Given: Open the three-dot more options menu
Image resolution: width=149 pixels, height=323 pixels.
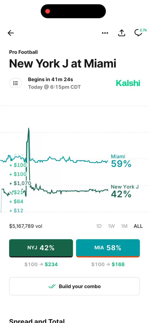Looking at the screenshot, I should click(105, 33).
